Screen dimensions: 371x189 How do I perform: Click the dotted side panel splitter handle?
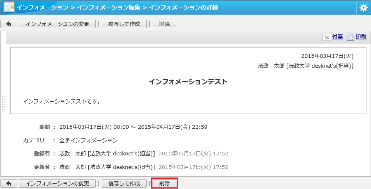(x=3, y=103)
